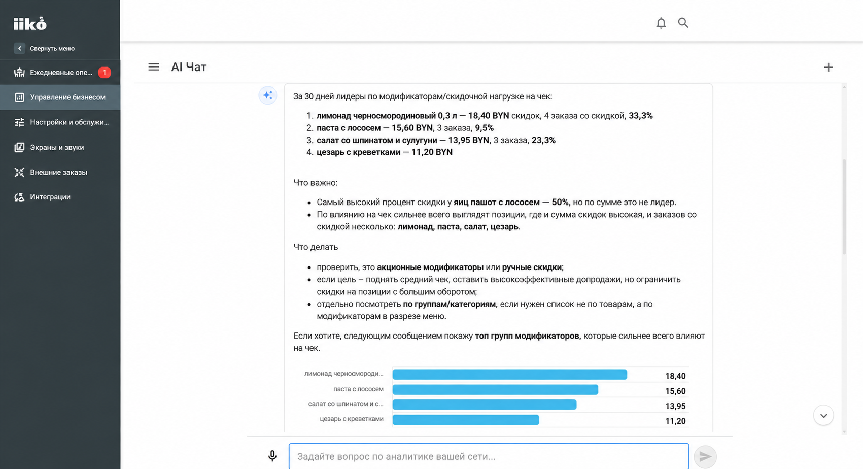The width and height of the screenshot is (863, 469).
Task: Focus the analytics question input field
Action: 489,456
